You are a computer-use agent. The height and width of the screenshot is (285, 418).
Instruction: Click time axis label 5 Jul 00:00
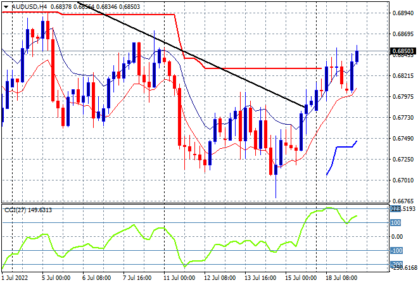click(56, 278)
